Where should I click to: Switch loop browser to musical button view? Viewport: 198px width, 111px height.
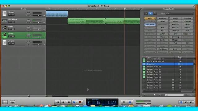point(150,14)
